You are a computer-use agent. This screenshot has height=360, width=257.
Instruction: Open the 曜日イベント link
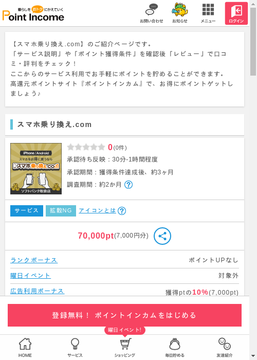click(30, 276)
